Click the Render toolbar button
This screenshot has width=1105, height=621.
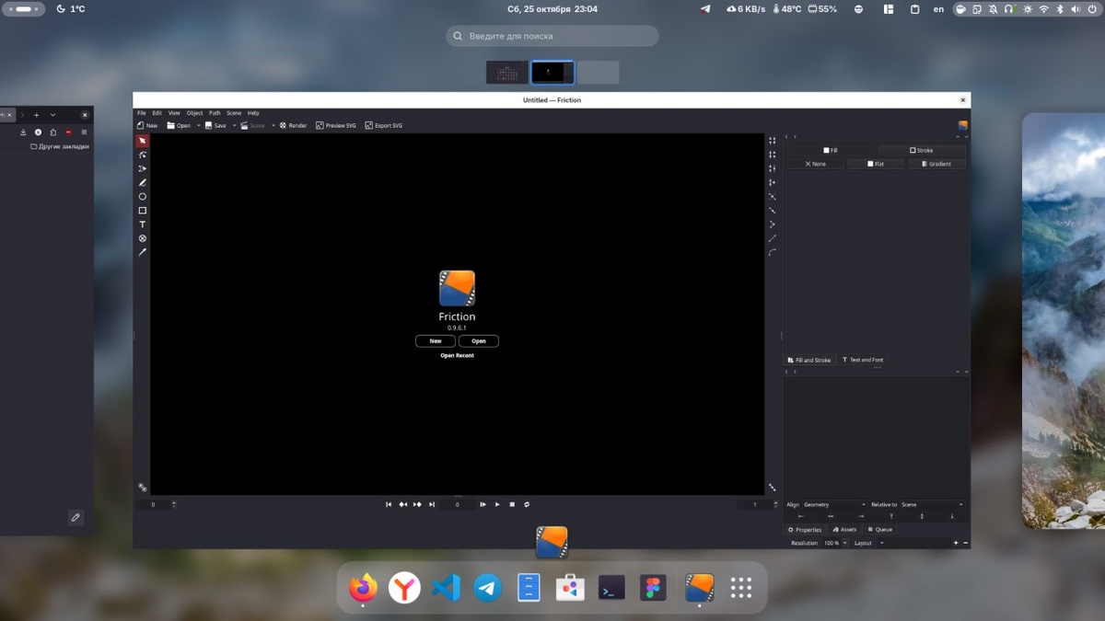pyautogui.click(x=293, y=125)
